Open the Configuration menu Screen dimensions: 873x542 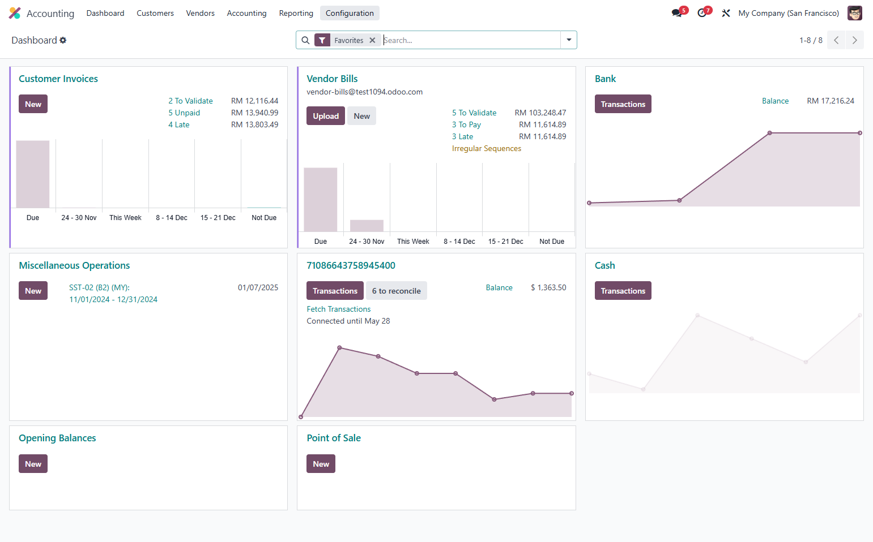tap(350, 13)
